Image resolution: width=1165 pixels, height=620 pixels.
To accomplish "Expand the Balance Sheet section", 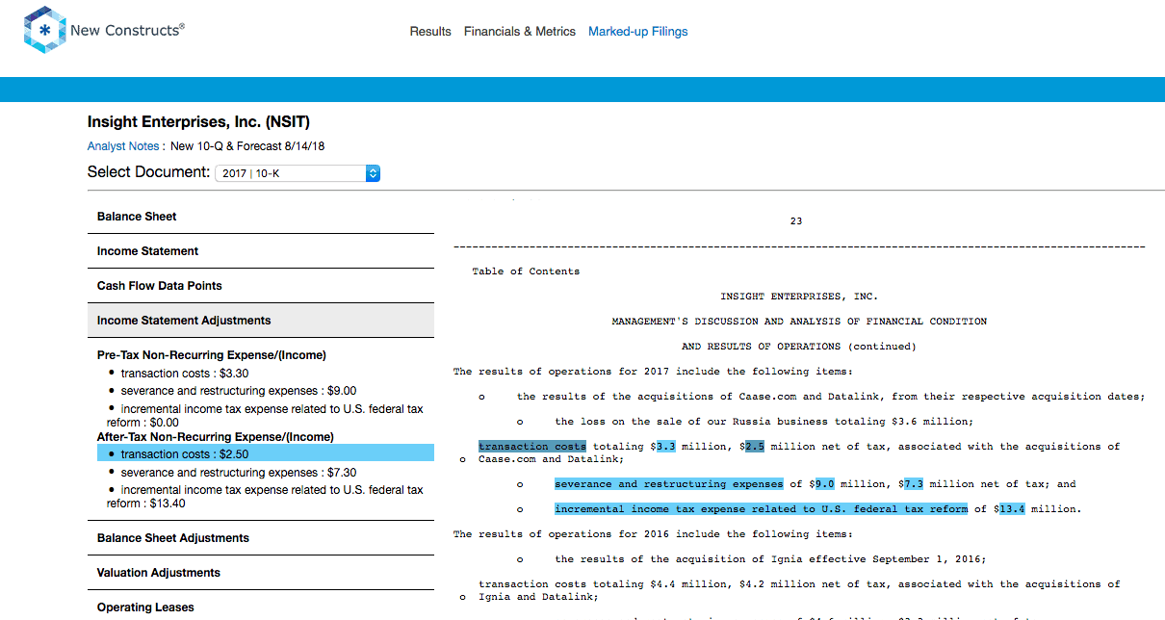I will [x=261, y=217].
